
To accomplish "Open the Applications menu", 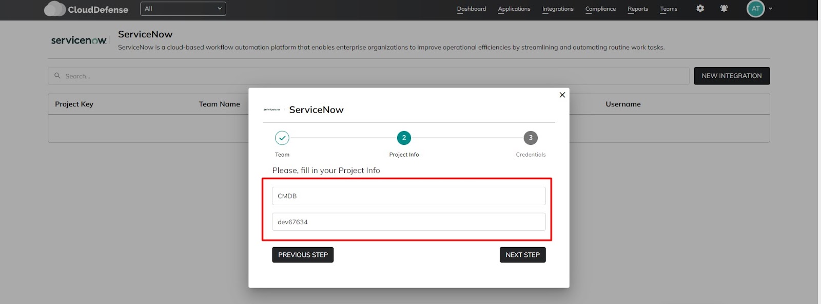I will click(x=514, y=9).
